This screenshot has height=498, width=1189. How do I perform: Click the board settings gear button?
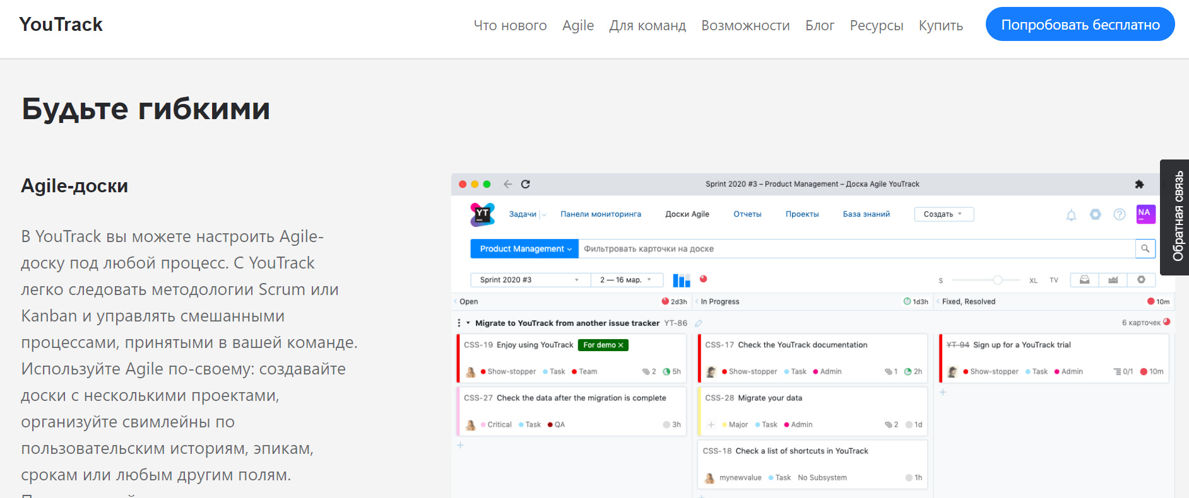pyautogui.click(x=1141, y=280)
